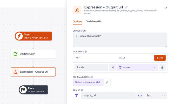
Task: Click the pencil icon beside Expression title
Action: (x=126, y=7)
